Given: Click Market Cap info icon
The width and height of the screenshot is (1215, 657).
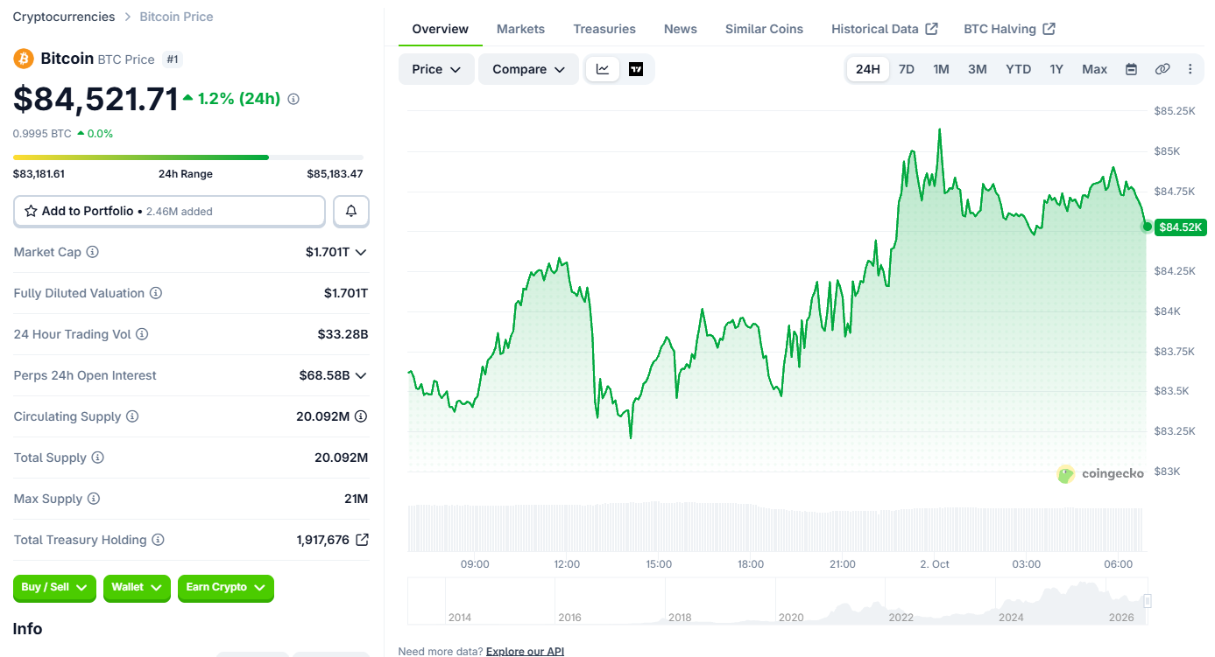Looking at the screenshot, I should tap(92, 252).
